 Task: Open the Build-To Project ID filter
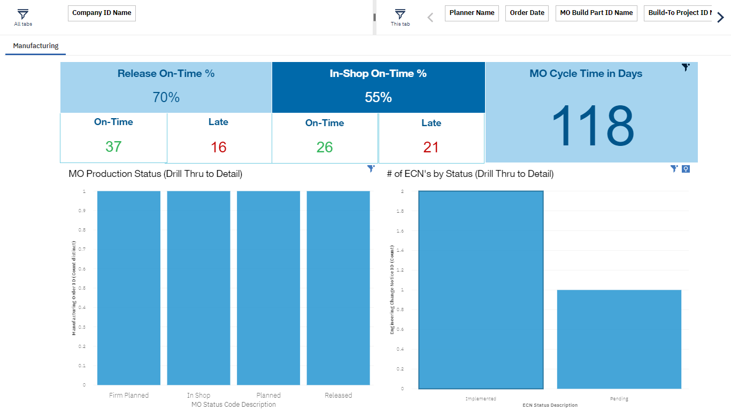[678, 13]
